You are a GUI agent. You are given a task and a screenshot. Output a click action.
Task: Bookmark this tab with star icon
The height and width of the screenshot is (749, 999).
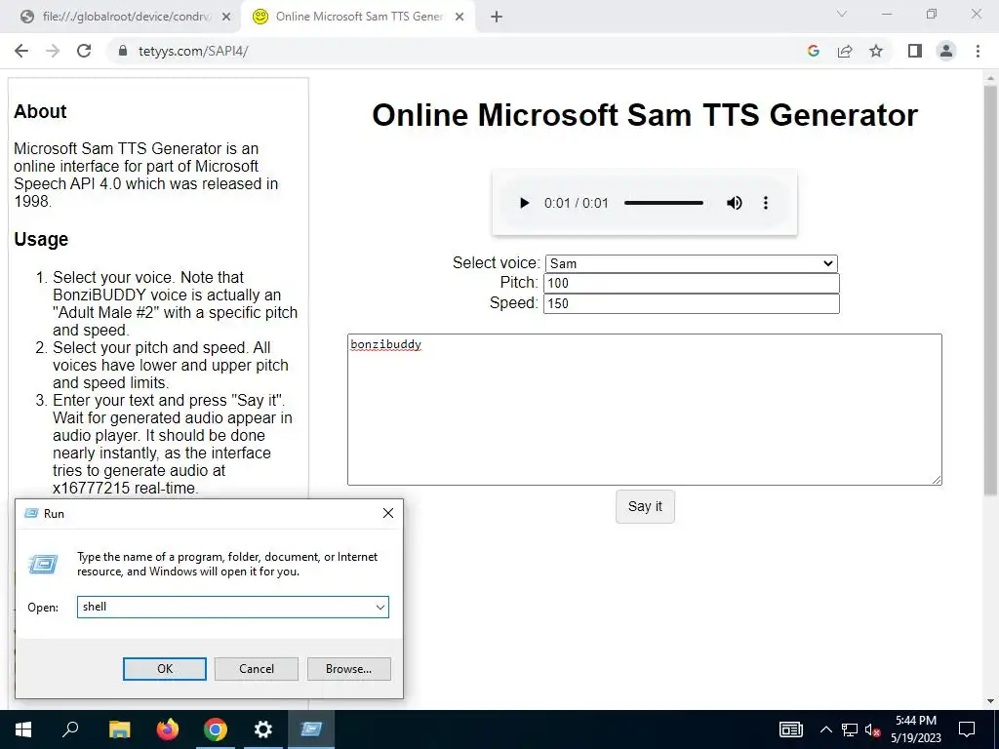pyautogui.click(x=876, y=51)
